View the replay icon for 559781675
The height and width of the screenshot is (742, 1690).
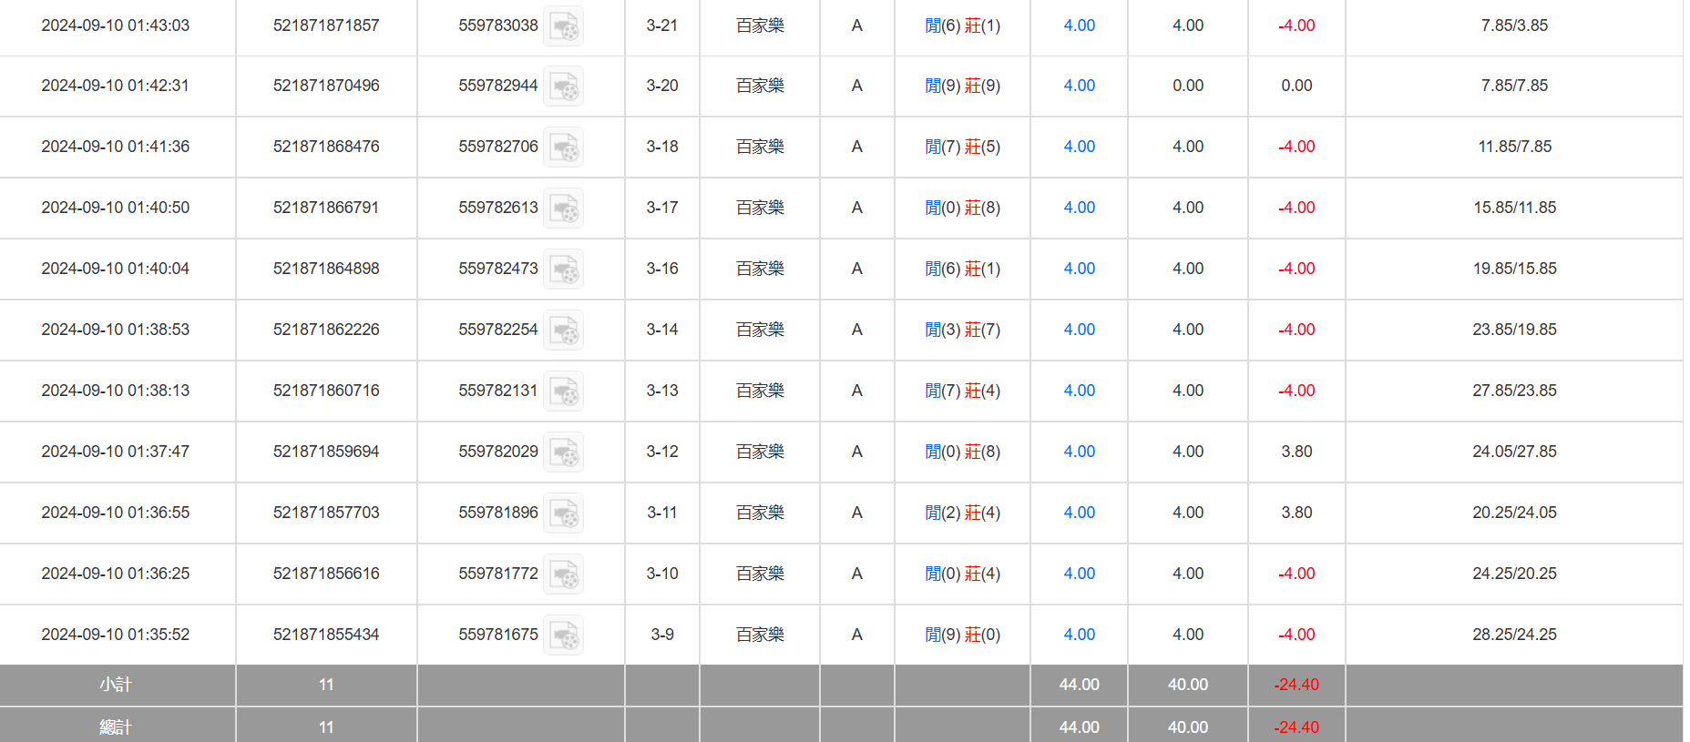pyautogui.click(x=564, y=635)
